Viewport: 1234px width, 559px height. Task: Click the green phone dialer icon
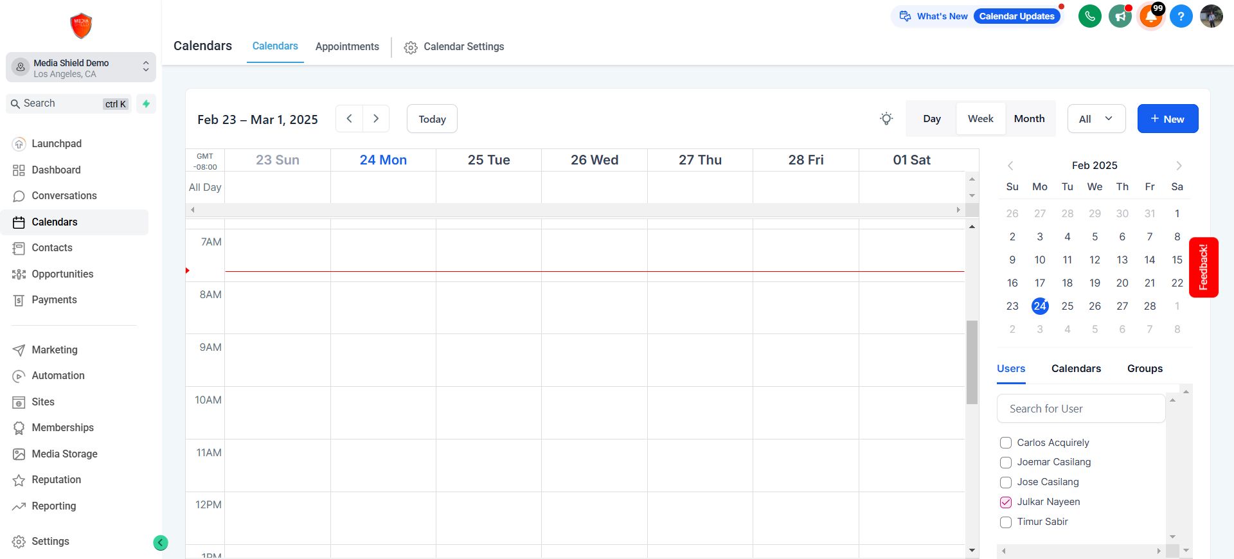[x=1089, y=16]
